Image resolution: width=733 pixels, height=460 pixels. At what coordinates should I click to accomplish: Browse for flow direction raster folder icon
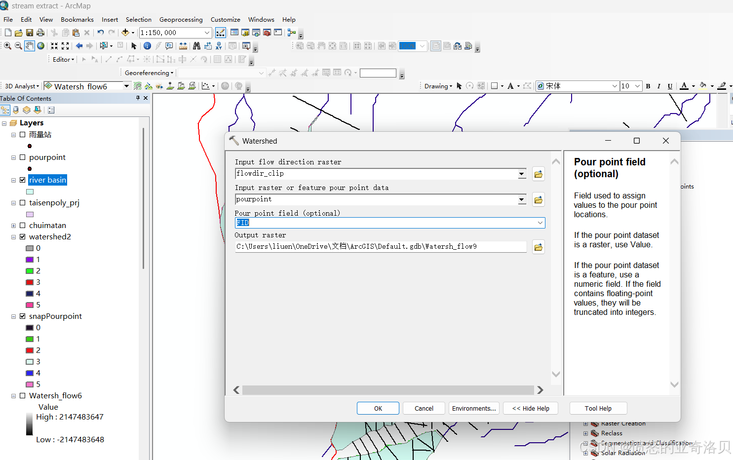tap(539, 174)
